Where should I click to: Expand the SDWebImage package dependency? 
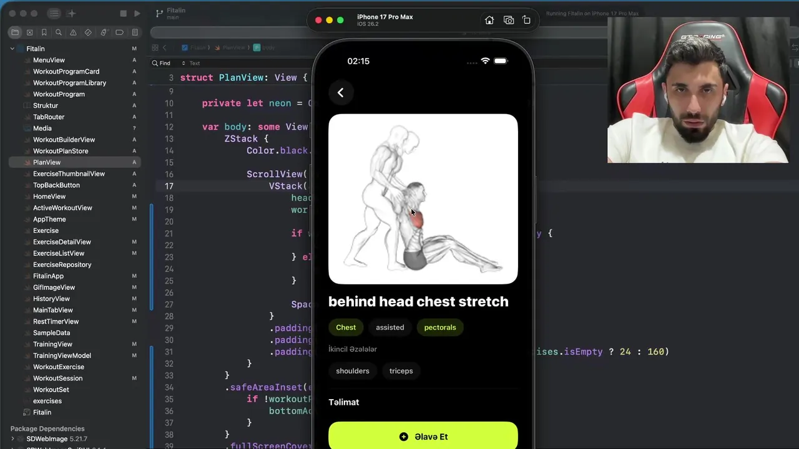(x=12, y=439)
